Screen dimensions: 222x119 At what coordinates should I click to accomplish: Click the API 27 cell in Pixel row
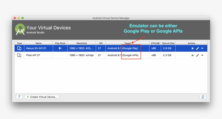click(101, 55)
